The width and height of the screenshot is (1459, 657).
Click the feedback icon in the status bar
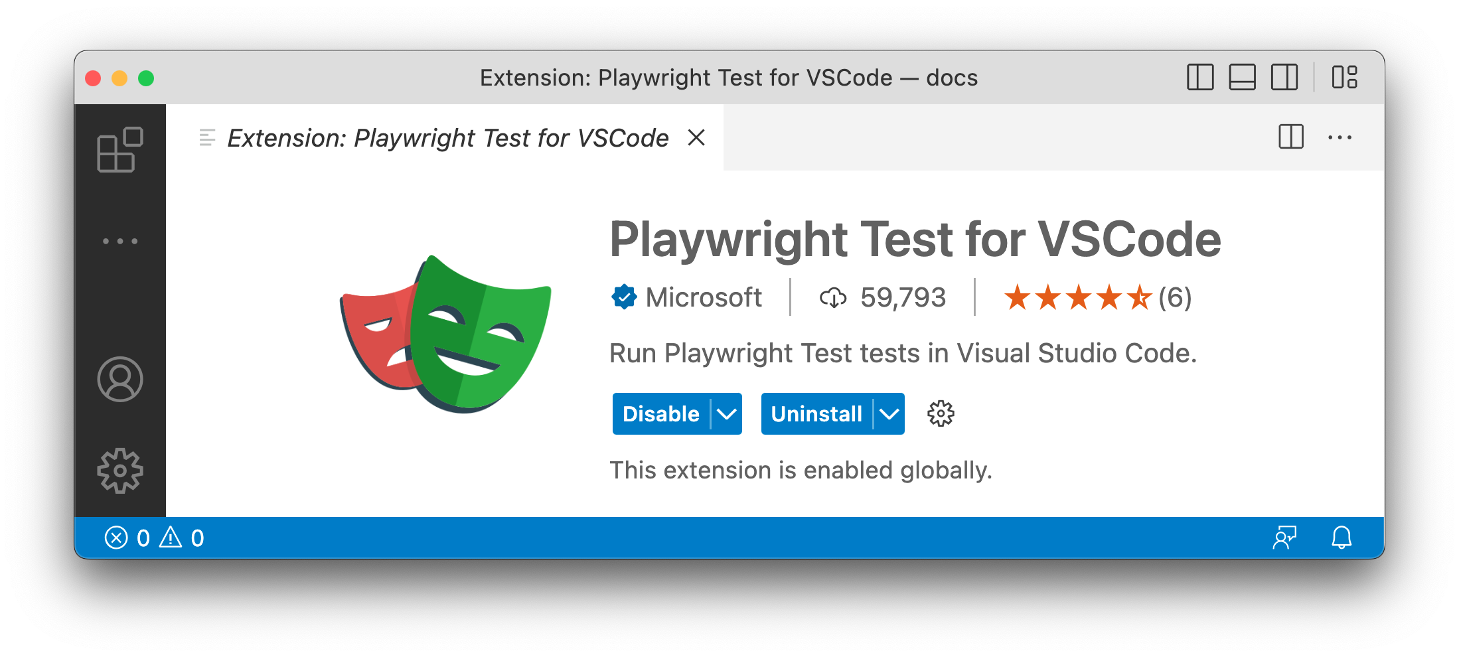tap(1286, 538)
